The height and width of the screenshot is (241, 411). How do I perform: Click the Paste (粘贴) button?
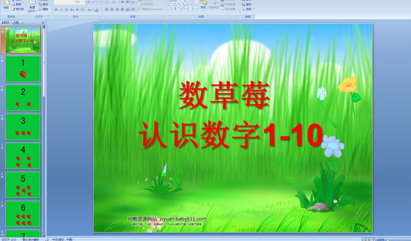(6, 6)
